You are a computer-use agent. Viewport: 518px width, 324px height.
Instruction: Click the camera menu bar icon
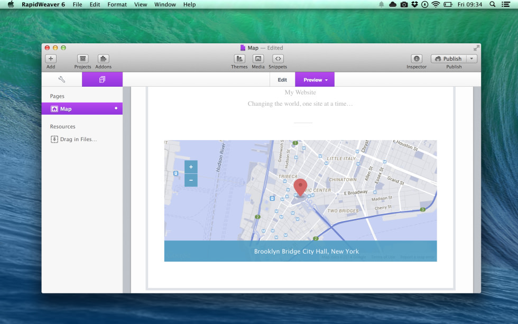pos(404,4)
